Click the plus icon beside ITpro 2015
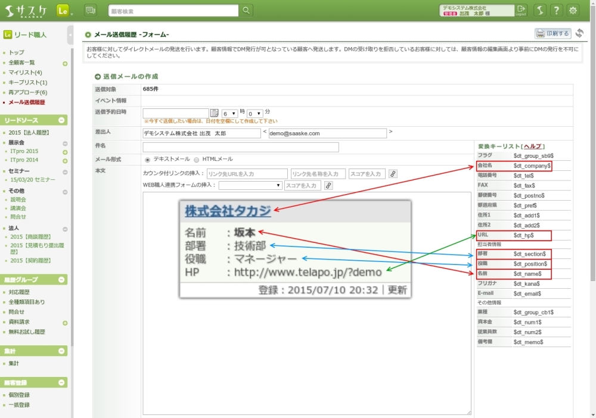 (x=65, y=152)
